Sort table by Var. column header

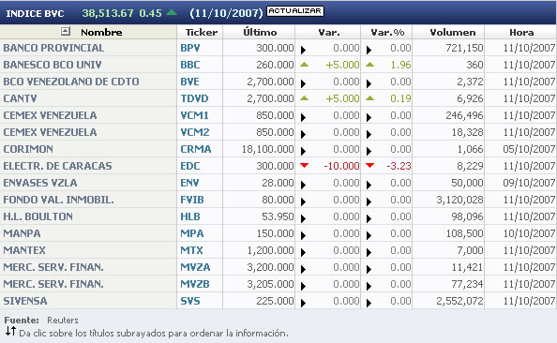point(329,32)
